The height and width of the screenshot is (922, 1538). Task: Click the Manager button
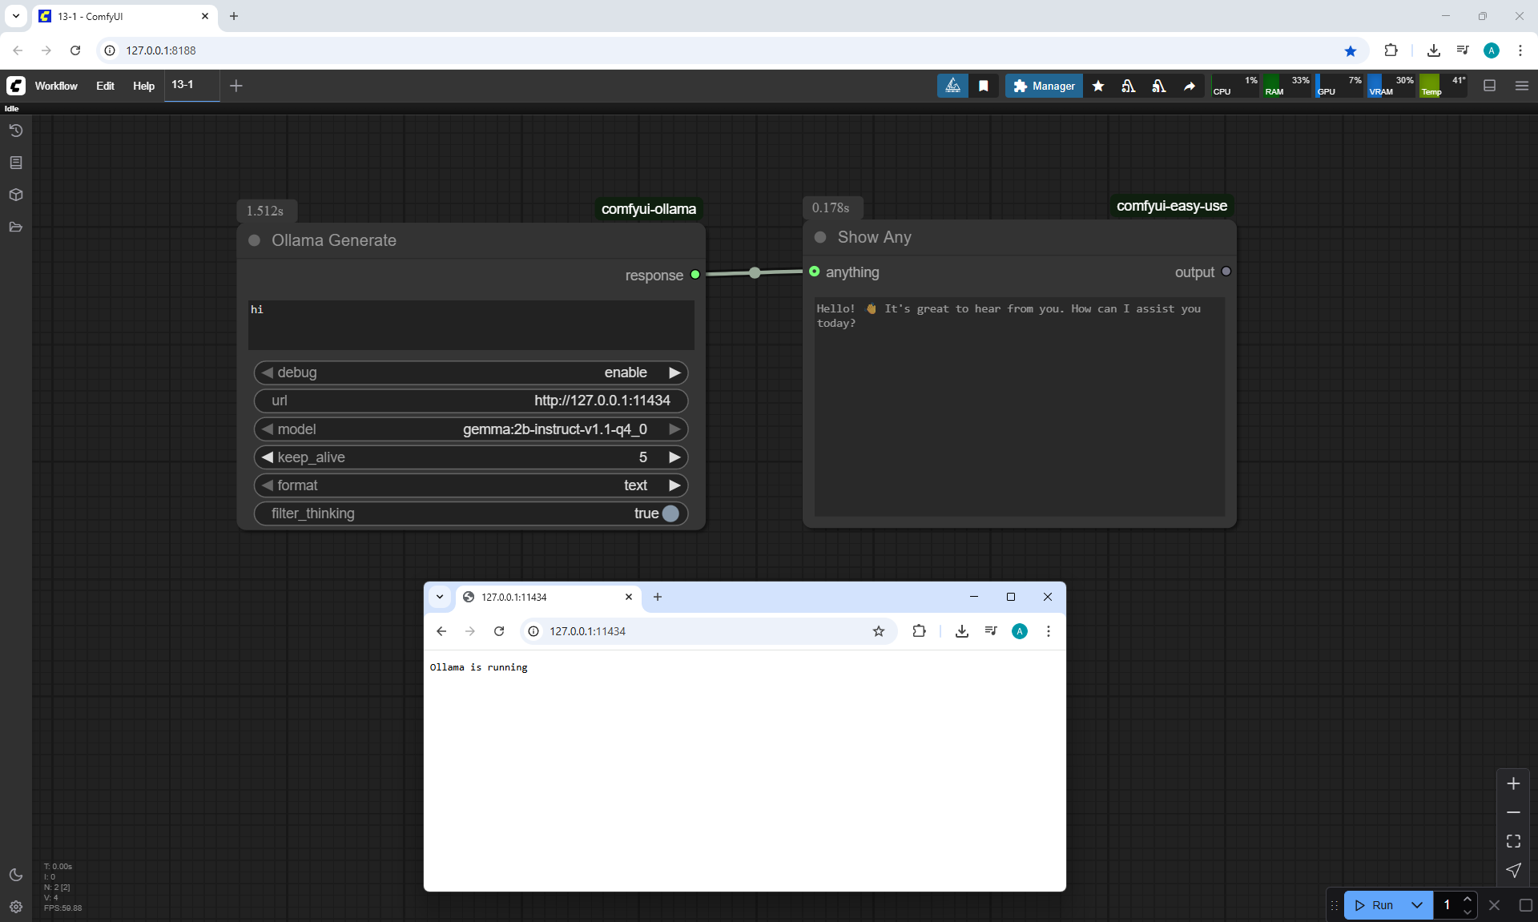pos(1044,86)
